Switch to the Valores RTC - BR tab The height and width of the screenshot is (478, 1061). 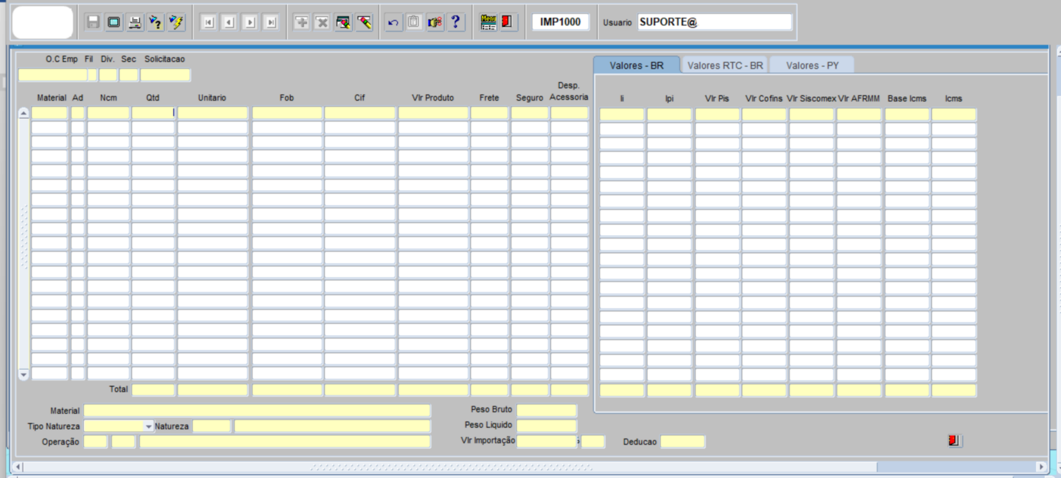725,65
